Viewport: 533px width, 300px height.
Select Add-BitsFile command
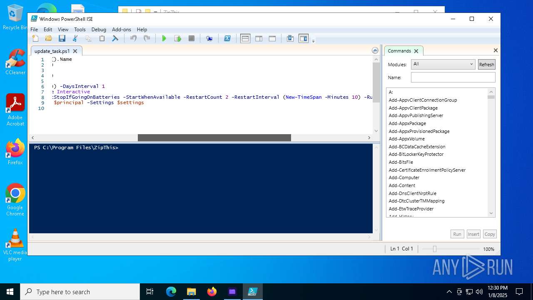[401, 162]
